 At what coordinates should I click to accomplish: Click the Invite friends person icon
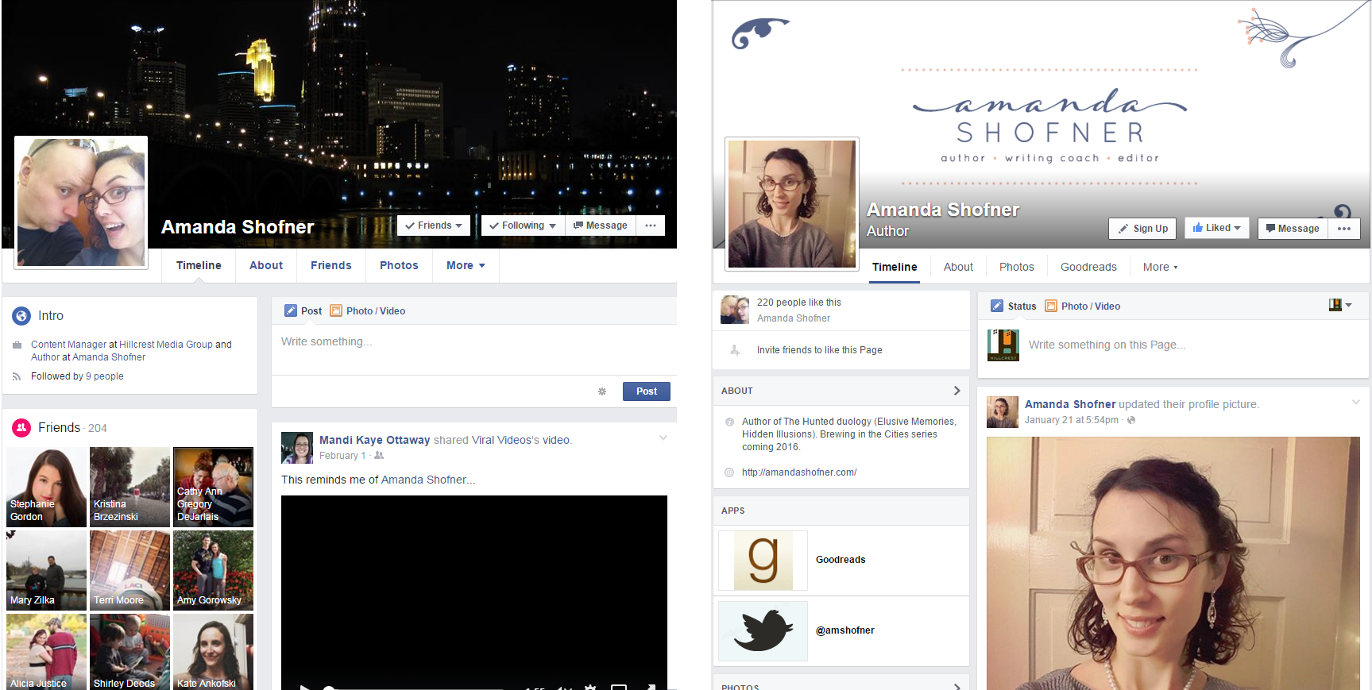point(735,350)
